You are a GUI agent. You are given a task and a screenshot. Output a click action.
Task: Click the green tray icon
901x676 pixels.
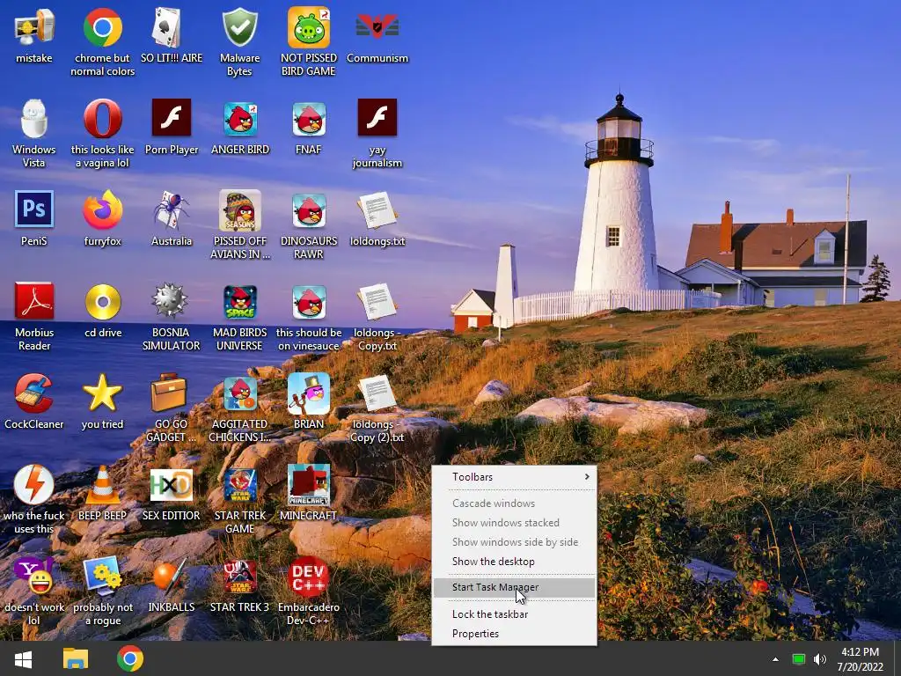798,659
